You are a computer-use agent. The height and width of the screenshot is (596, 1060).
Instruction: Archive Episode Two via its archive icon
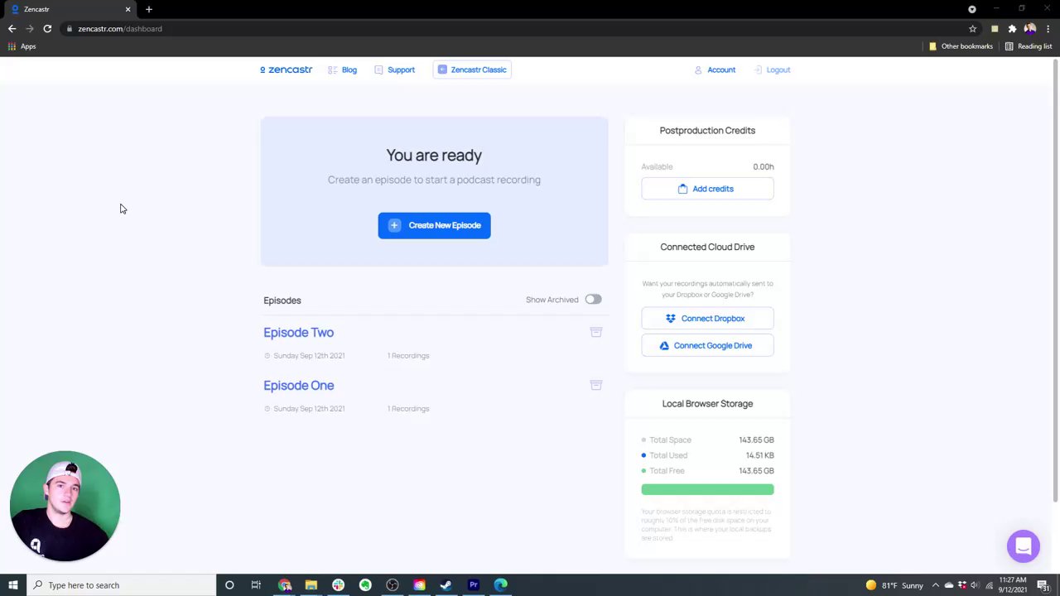[595, 332]
